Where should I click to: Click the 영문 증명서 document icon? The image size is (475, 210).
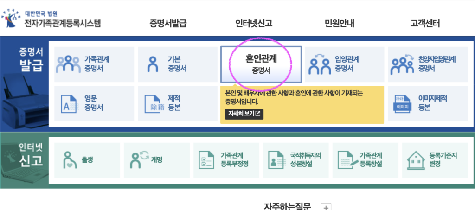(70, 104)
